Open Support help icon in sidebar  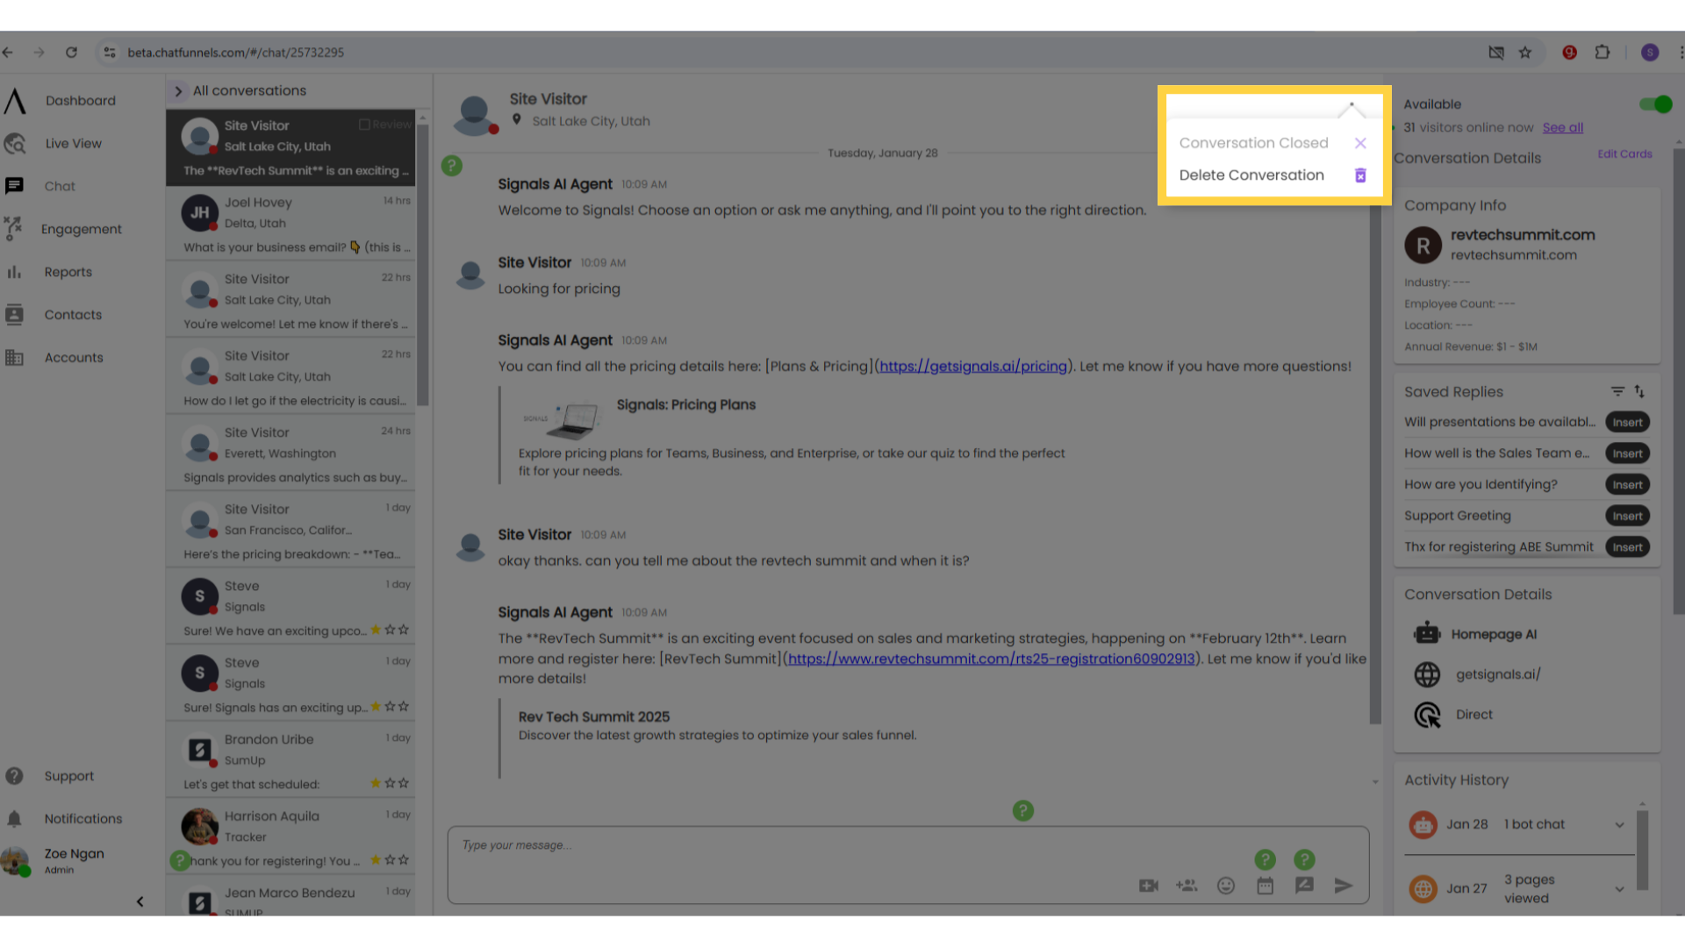(14, 776)
